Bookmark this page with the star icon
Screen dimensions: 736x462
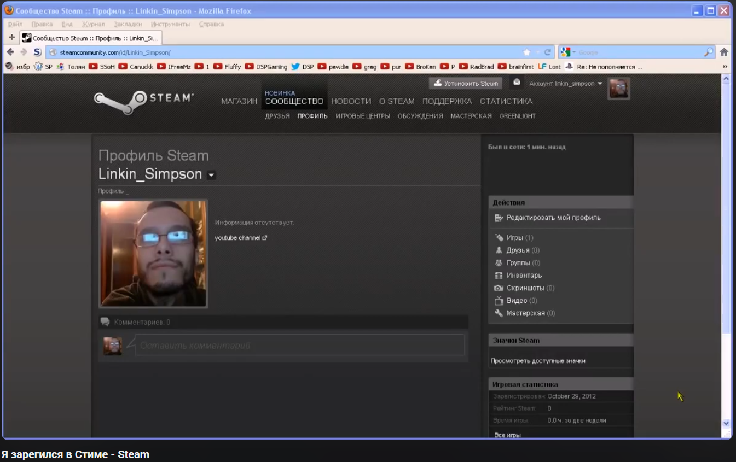(x=526, y=52)
